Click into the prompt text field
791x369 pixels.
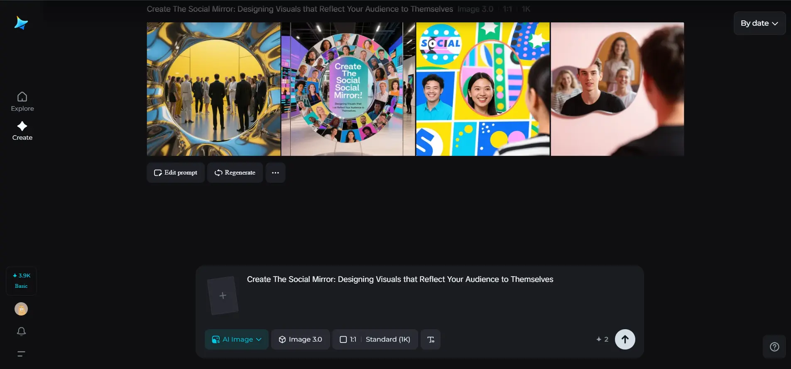click(415, 294)
